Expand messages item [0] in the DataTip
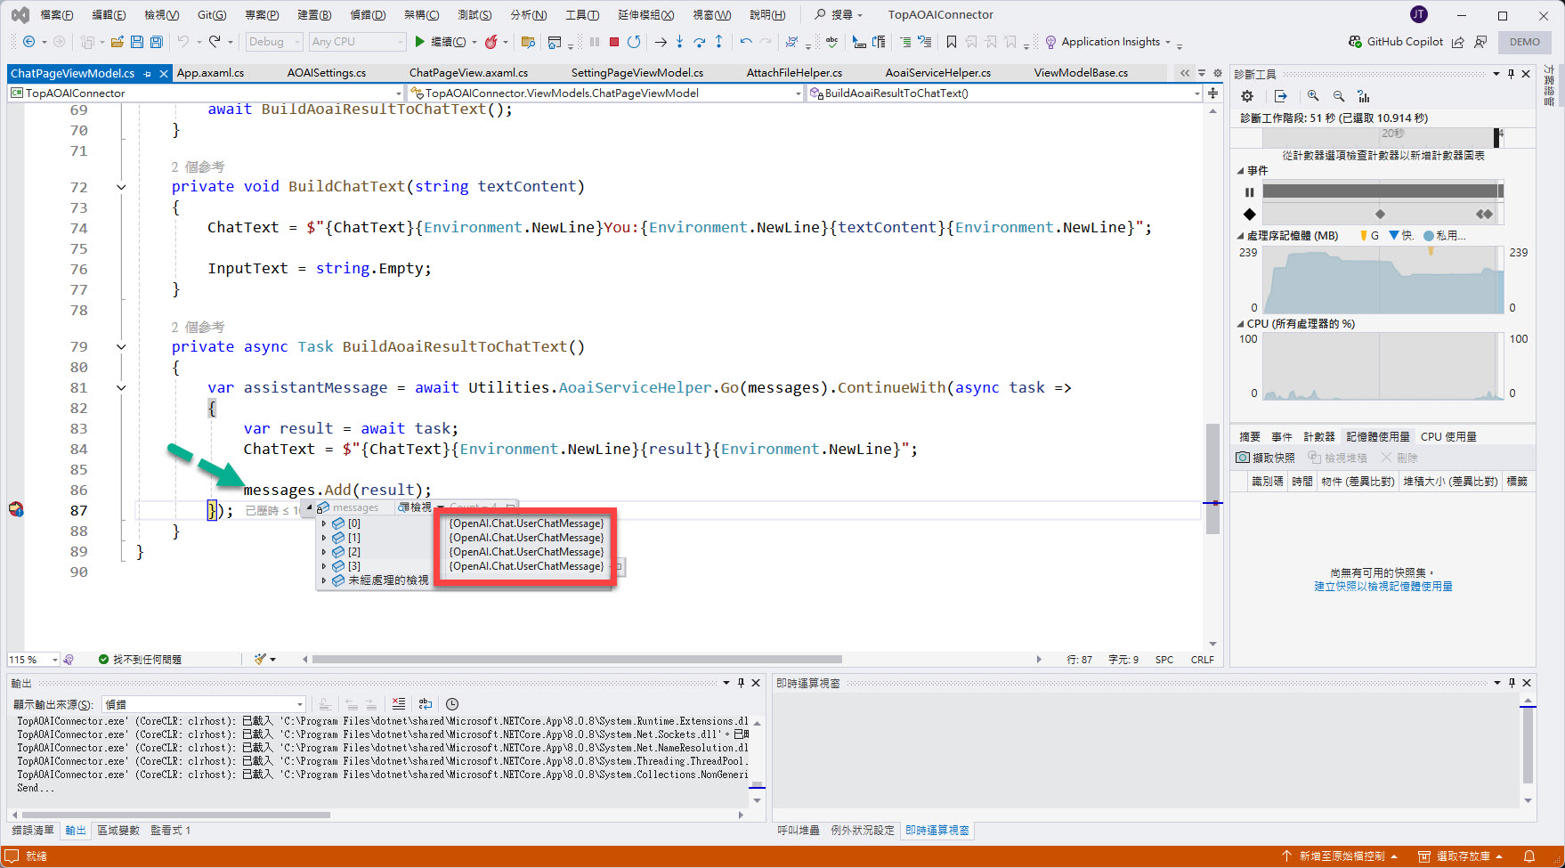The height and width of the screenshot is (868, 1565). tap(324, 524)
